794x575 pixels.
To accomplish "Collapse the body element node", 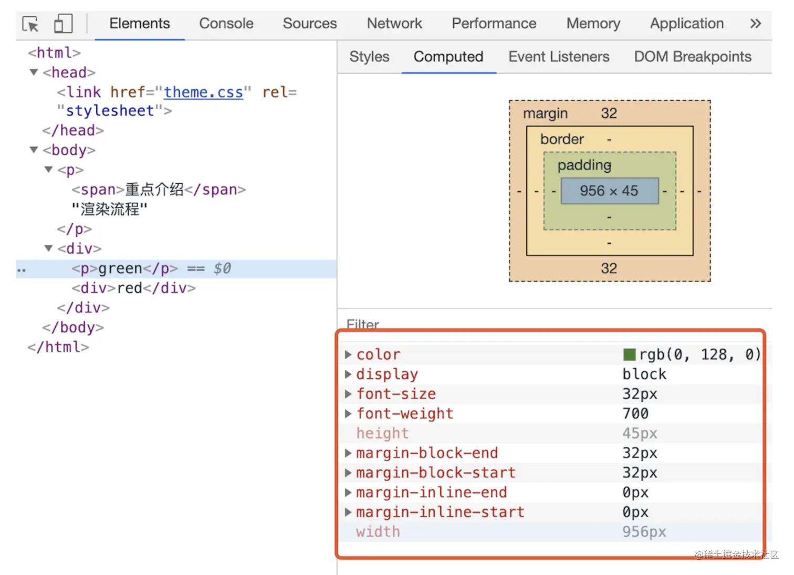I will [x=33, y=150].
